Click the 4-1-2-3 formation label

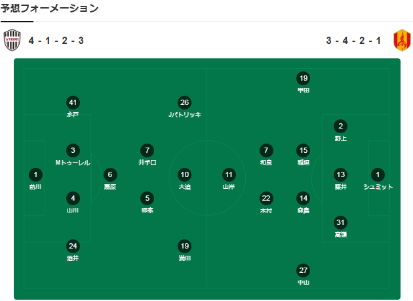pyautogui.click(x=56, y=41)
